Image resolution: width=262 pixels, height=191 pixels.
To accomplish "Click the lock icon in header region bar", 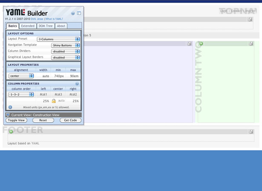I will click(x=250, y=20).
